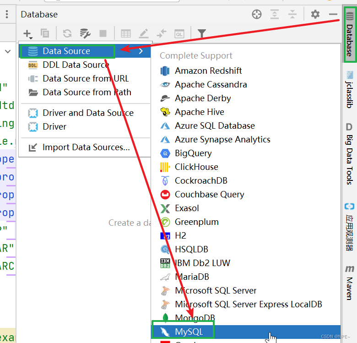Click the Stop square icon
The width and height of the screenshot is (357, 343).
103,33
